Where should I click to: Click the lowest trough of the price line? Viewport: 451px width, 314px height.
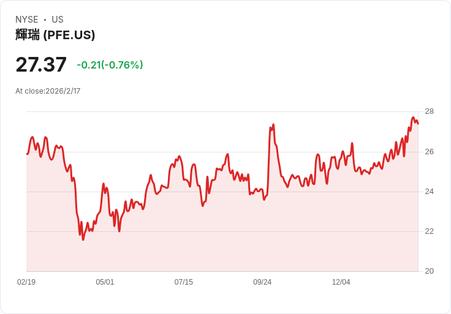(x=83, y=239)
